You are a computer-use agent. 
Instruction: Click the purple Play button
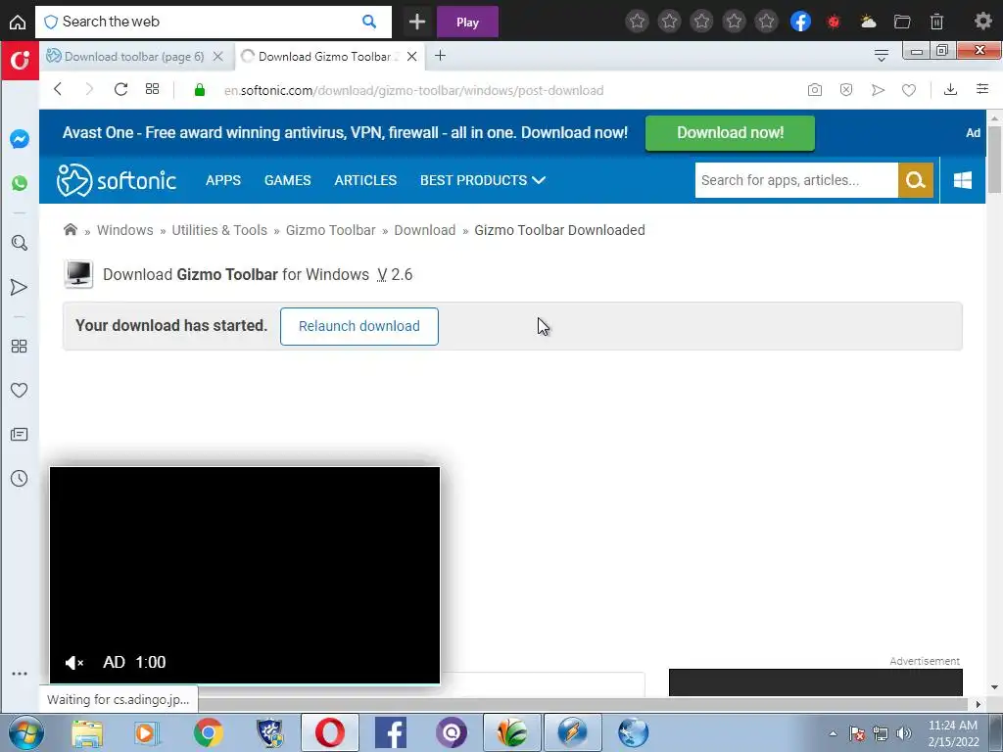[467, 22]
